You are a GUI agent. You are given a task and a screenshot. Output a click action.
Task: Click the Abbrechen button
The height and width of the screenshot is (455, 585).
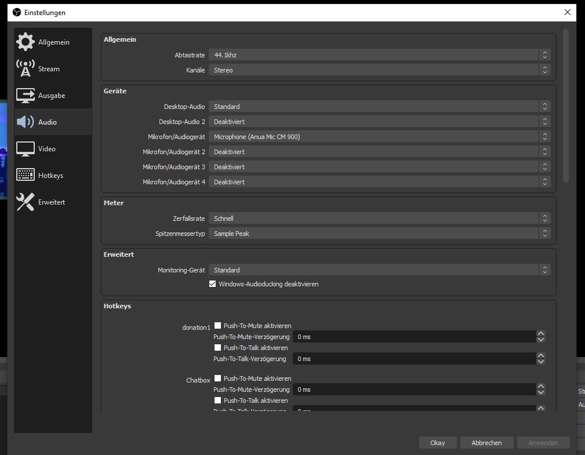[x=486, y=443]
